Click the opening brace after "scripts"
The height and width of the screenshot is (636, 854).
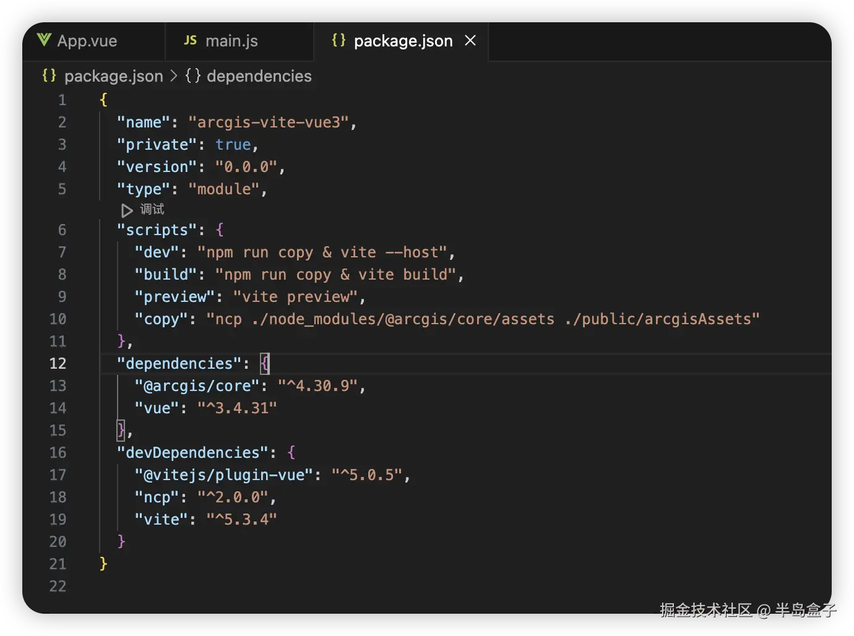click(x=220, y=230)
